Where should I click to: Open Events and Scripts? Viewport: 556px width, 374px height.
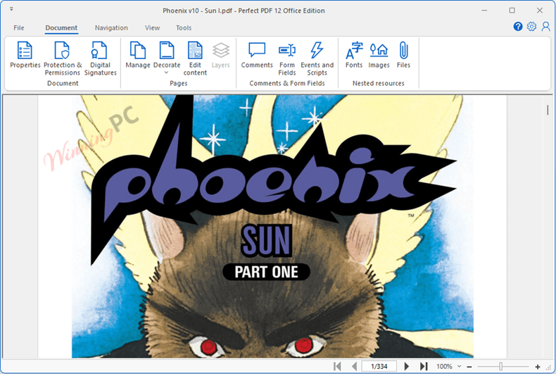click(x=317, y=58)
